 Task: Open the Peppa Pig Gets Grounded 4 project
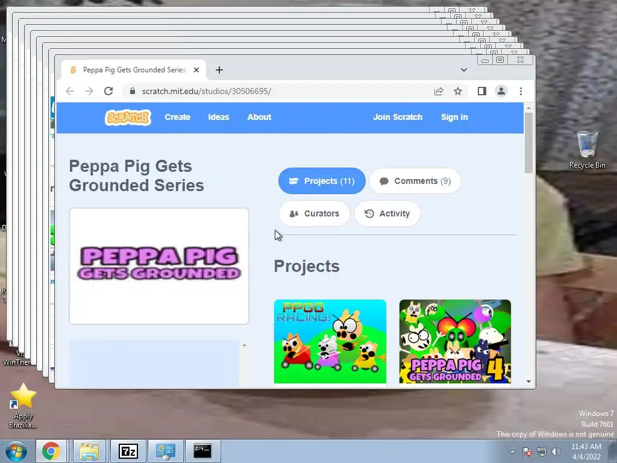tap(455, 341)
